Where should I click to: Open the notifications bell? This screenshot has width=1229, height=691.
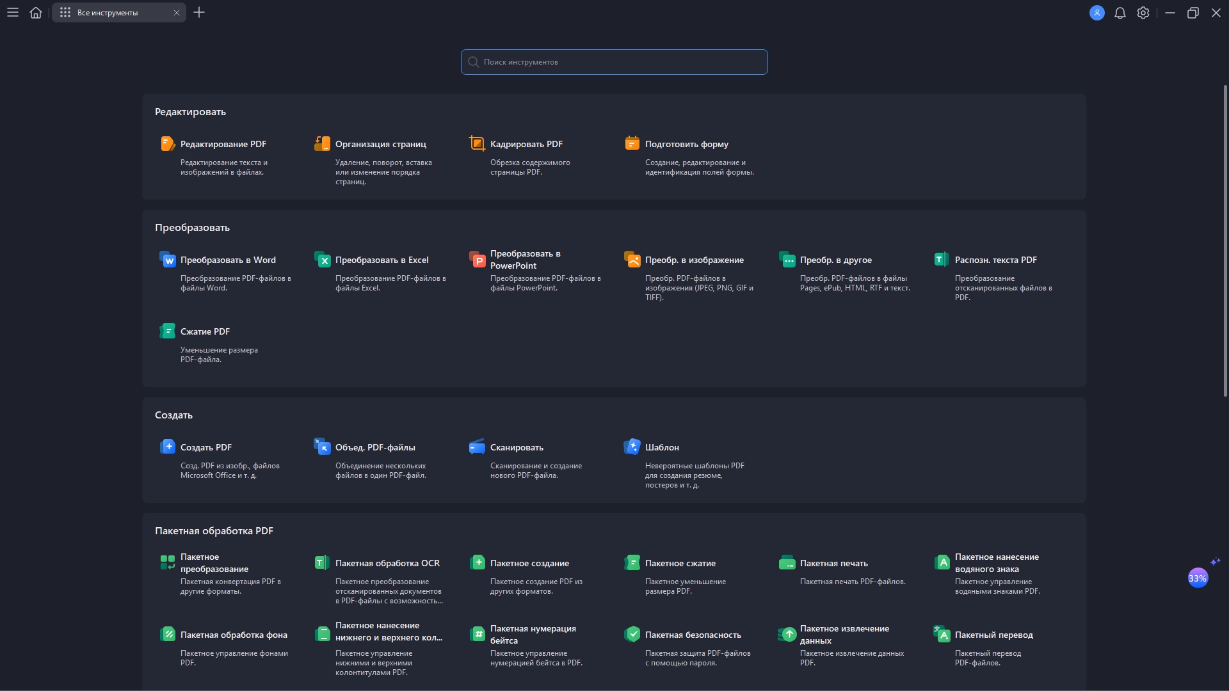click(x=1120, y=13)
